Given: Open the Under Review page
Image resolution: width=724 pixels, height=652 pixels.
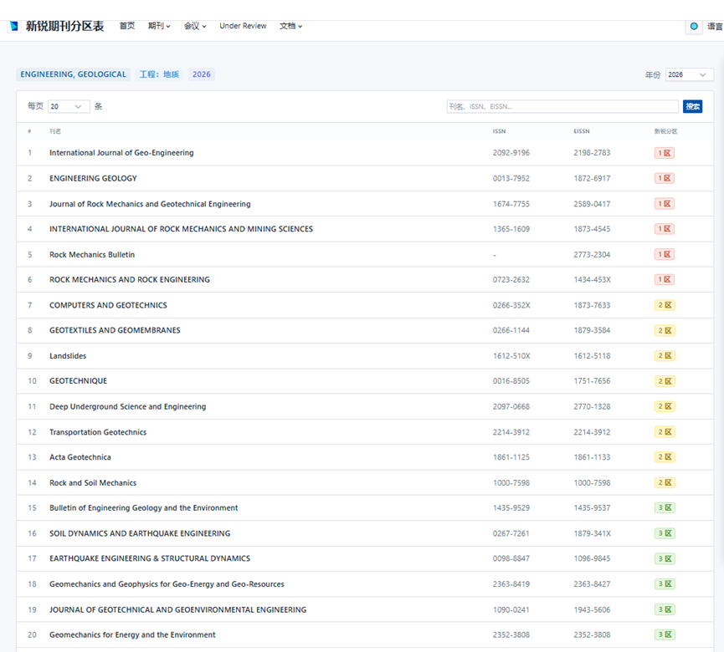Looking at the screenshot, I should (243, 26).
